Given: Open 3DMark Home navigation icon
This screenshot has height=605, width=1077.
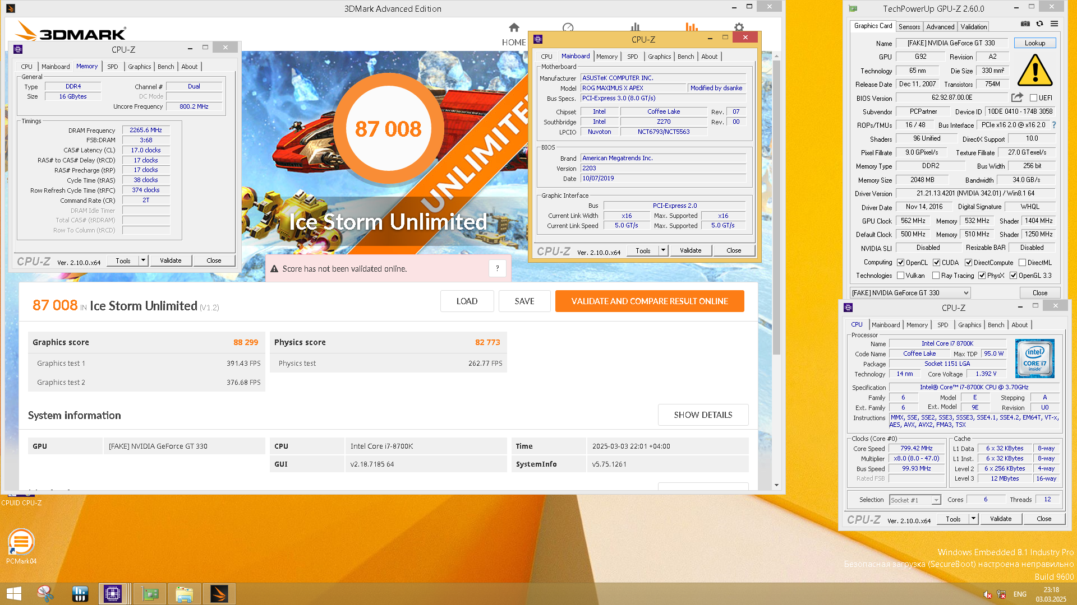Looking at the screenshot, I should tap(514, 27).
